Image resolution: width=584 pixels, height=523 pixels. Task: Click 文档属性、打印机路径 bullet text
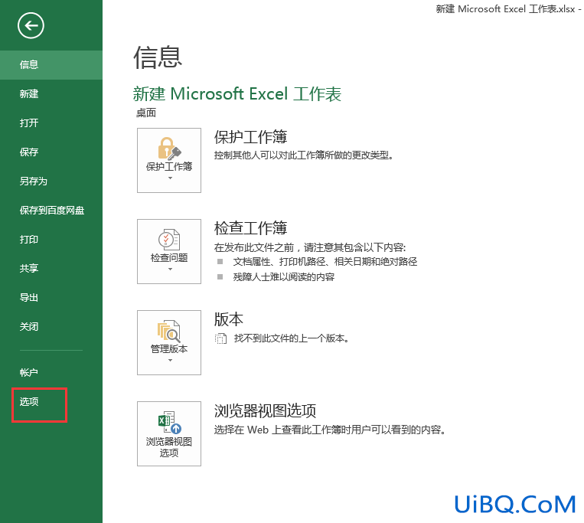tap(325, 262)
